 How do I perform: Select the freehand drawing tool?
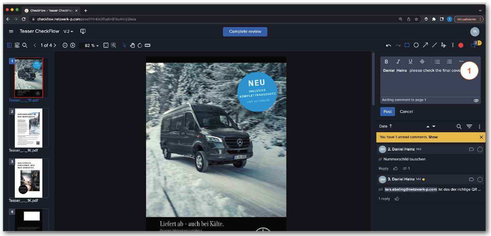444,45
